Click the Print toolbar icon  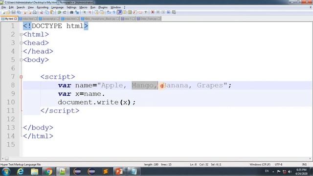pyautogui.click(x=34, y=12)
